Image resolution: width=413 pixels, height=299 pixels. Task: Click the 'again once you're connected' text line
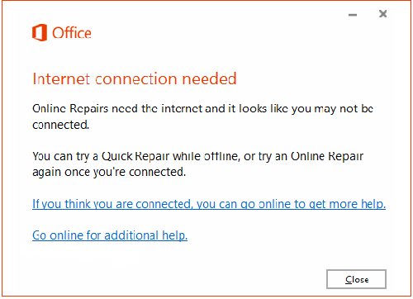pos(109,172)
